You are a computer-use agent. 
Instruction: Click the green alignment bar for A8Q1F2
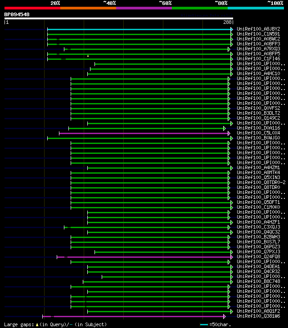[x=159, y=311]
